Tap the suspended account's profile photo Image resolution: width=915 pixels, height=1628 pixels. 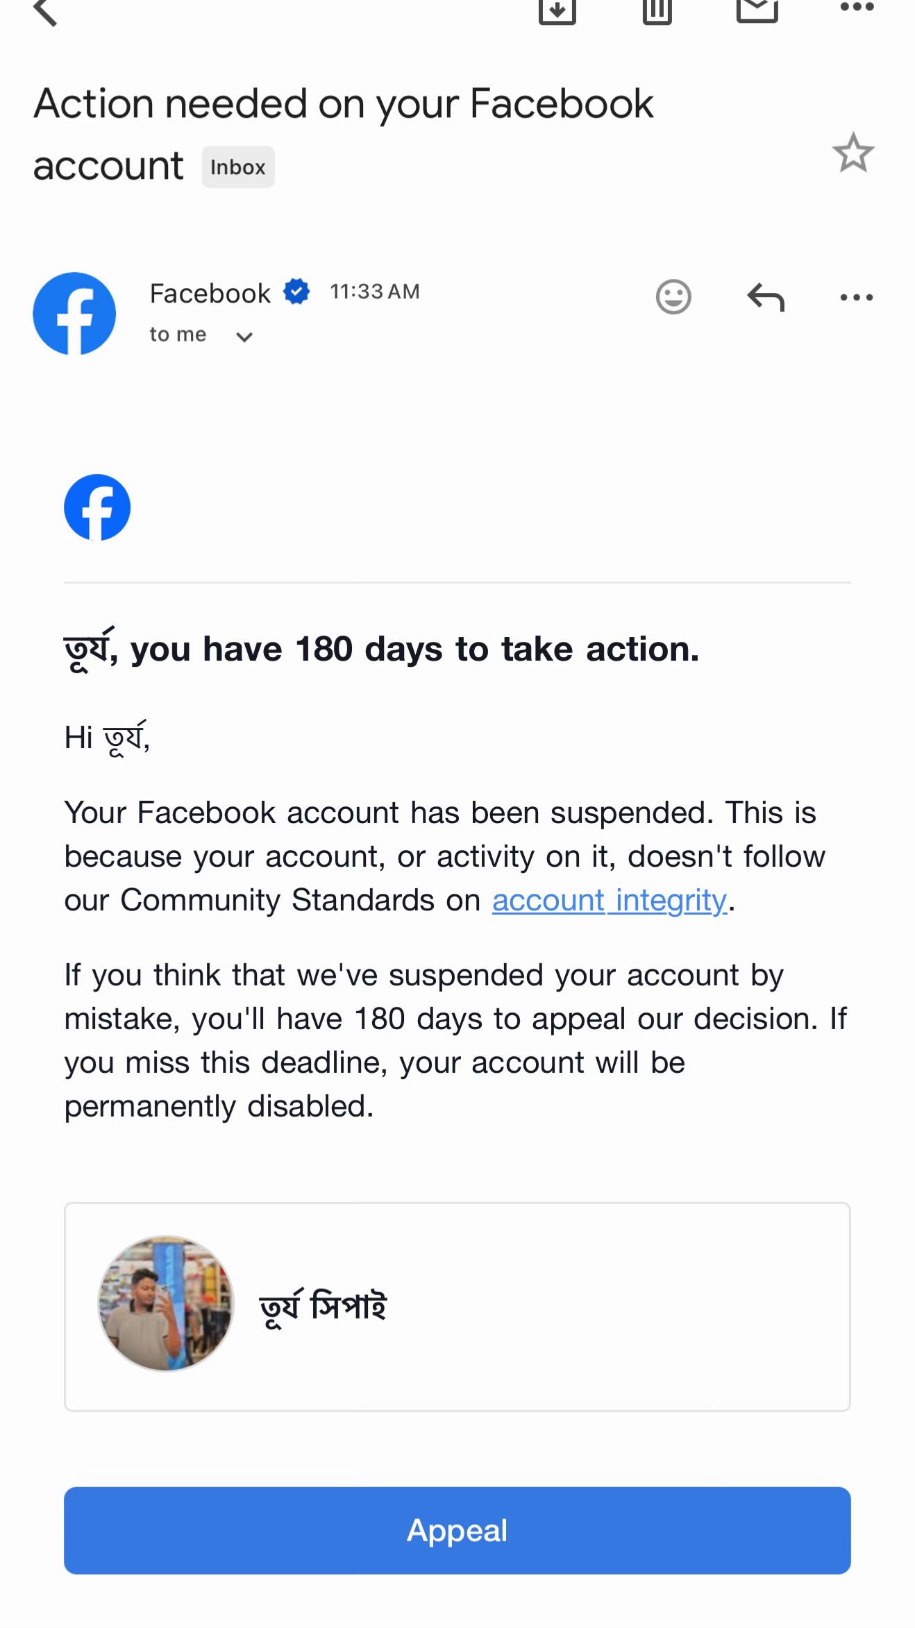[x=166, y=1303]
